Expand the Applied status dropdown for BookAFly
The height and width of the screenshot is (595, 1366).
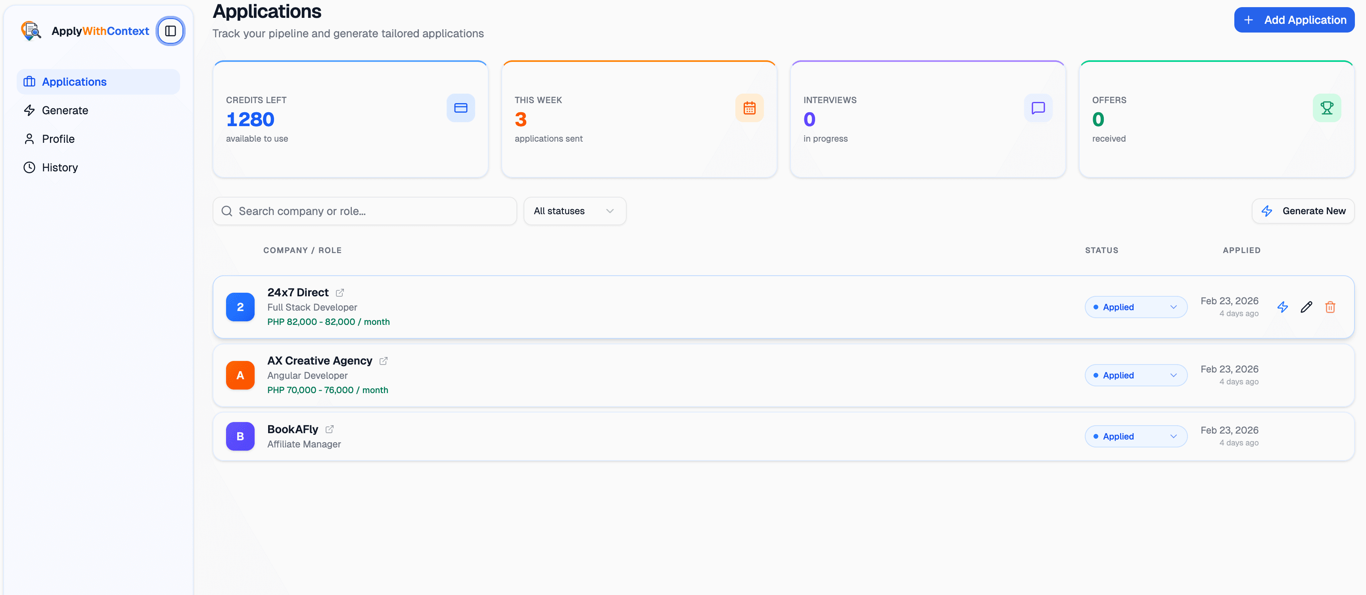point(1136,436)
